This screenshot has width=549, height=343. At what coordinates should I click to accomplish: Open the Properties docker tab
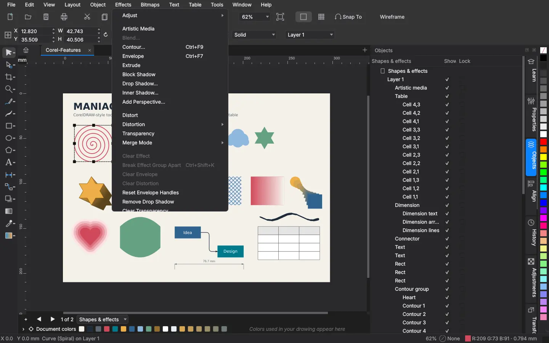tap(531, 114)
